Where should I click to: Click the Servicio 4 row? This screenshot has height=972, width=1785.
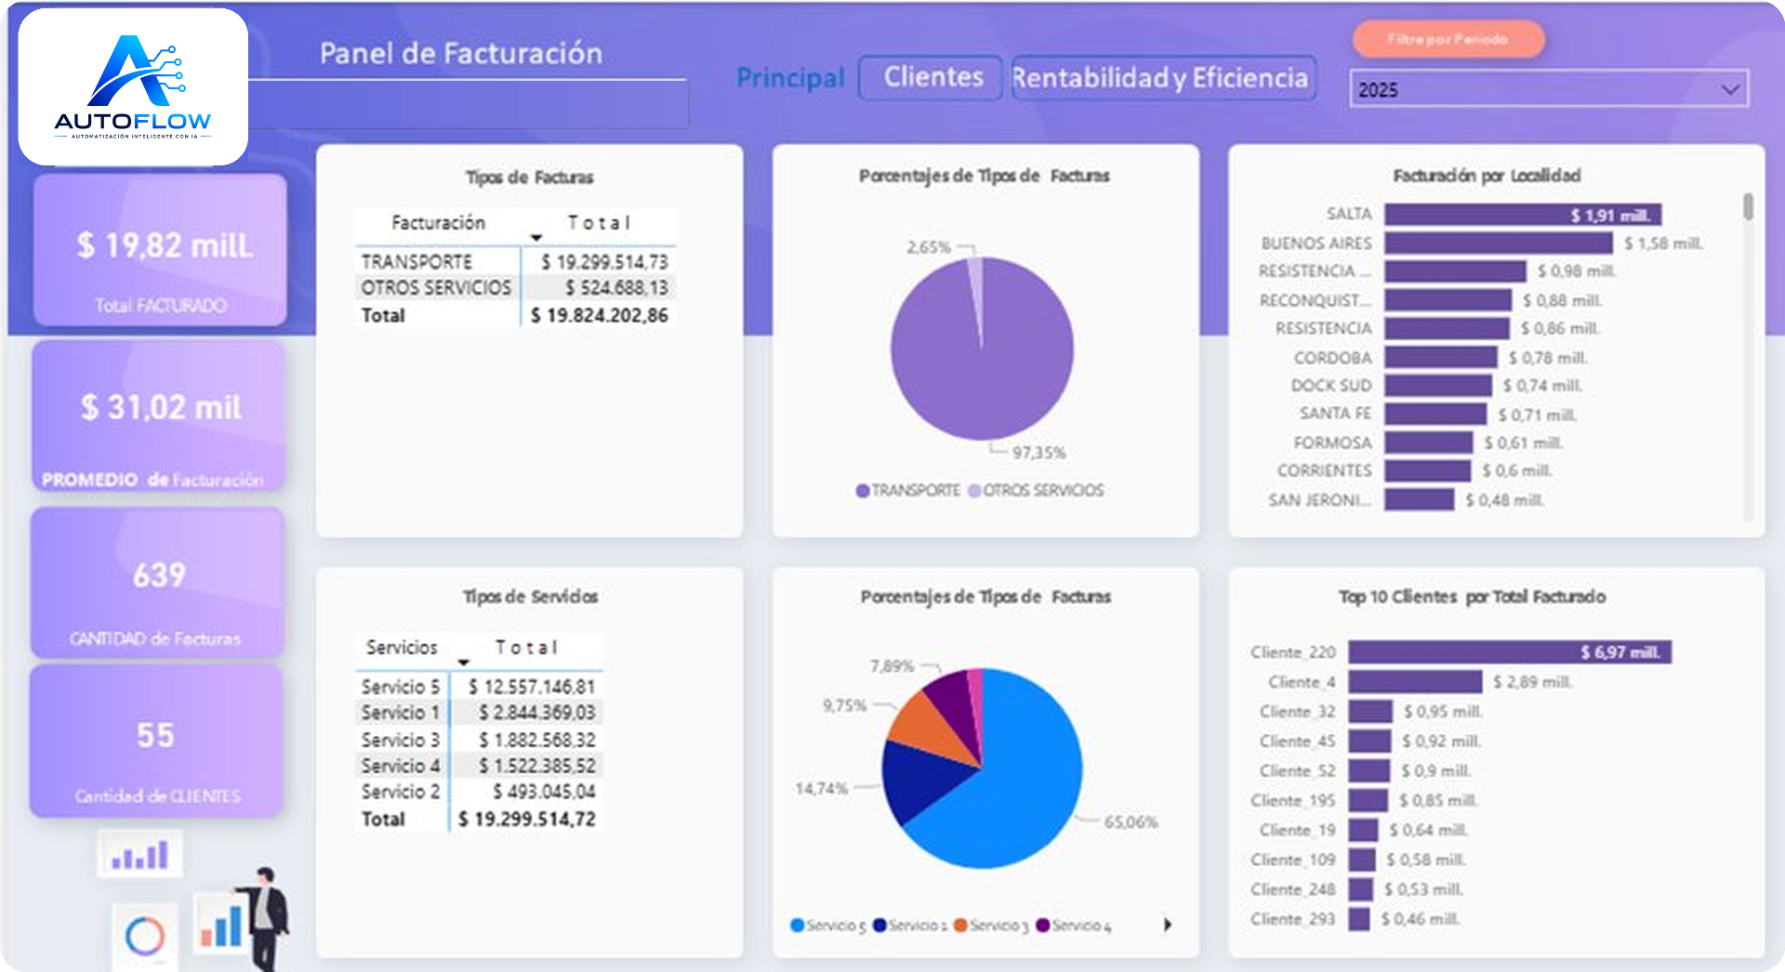(x=479, y=766)
